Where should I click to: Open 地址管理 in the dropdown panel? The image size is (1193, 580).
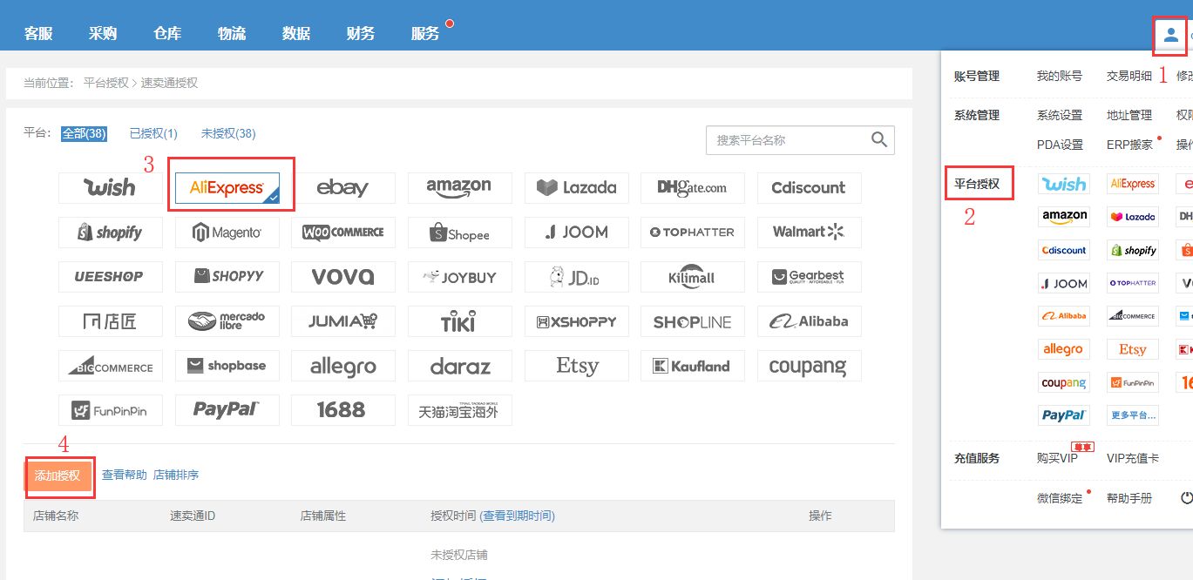click(1129, 115)
